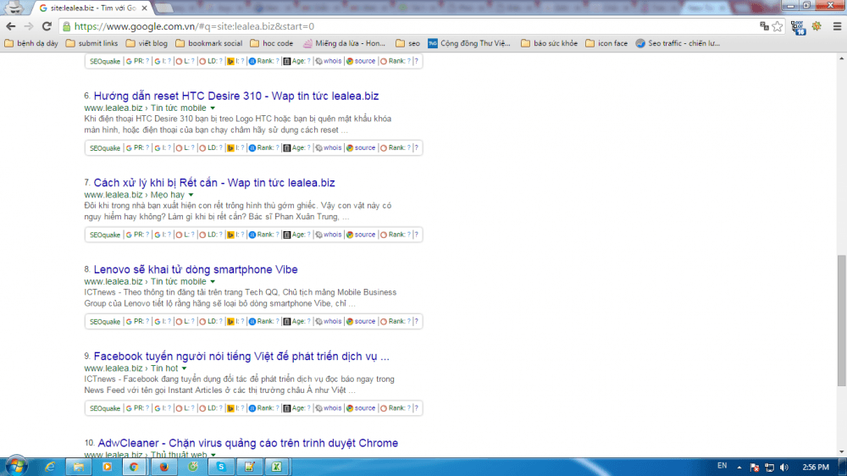Viewport: 847px width, 476px height.
Task: Expand dropdown arrow beside Mẹo hay URL
Action: point(191,195)
